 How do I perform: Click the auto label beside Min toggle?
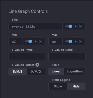(38, 41)
